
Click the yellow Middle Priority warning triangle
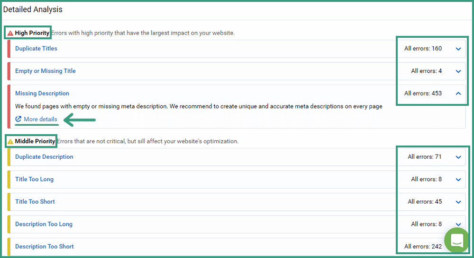(x=10, y=141)
